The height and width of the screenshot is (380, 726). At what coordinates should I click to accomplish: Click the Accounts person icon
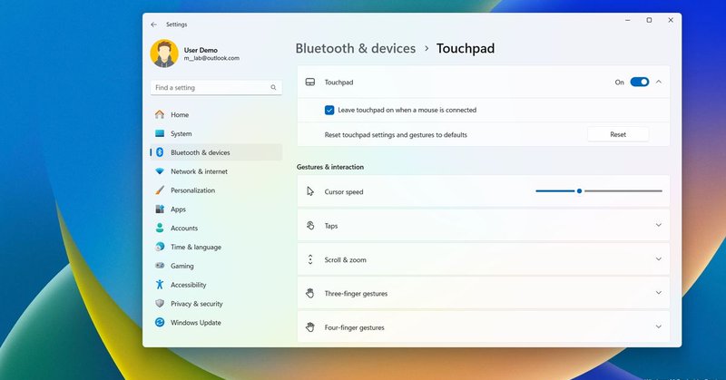(160, 228)
